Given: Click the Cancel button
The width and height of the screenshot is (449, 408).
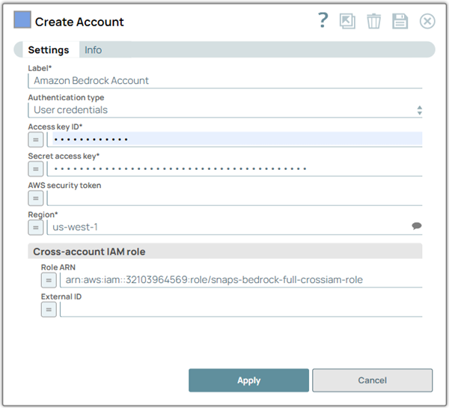Looking at the screenshot, I should click(372, 380).
